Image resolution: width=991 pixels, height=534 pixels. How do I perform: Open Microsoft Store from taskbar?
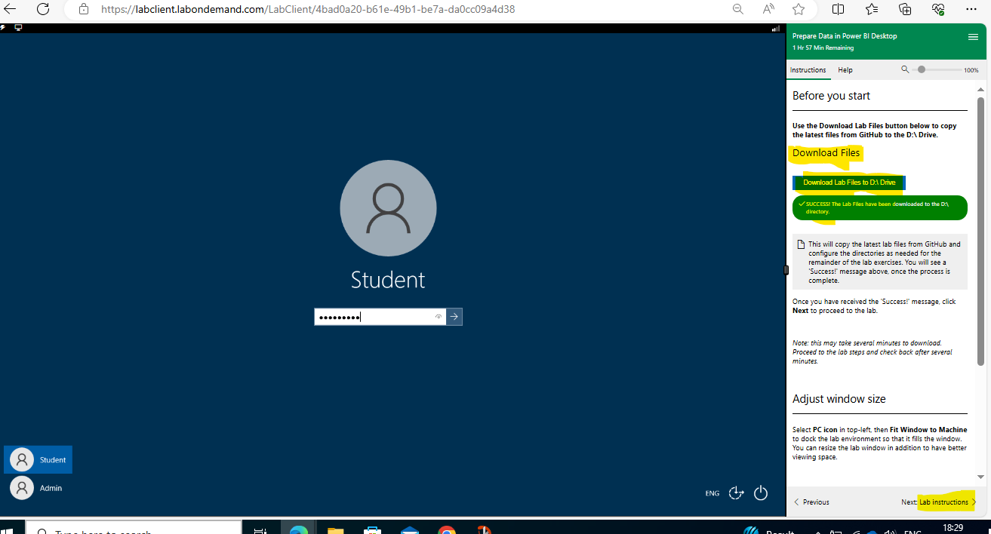[372, 530]
